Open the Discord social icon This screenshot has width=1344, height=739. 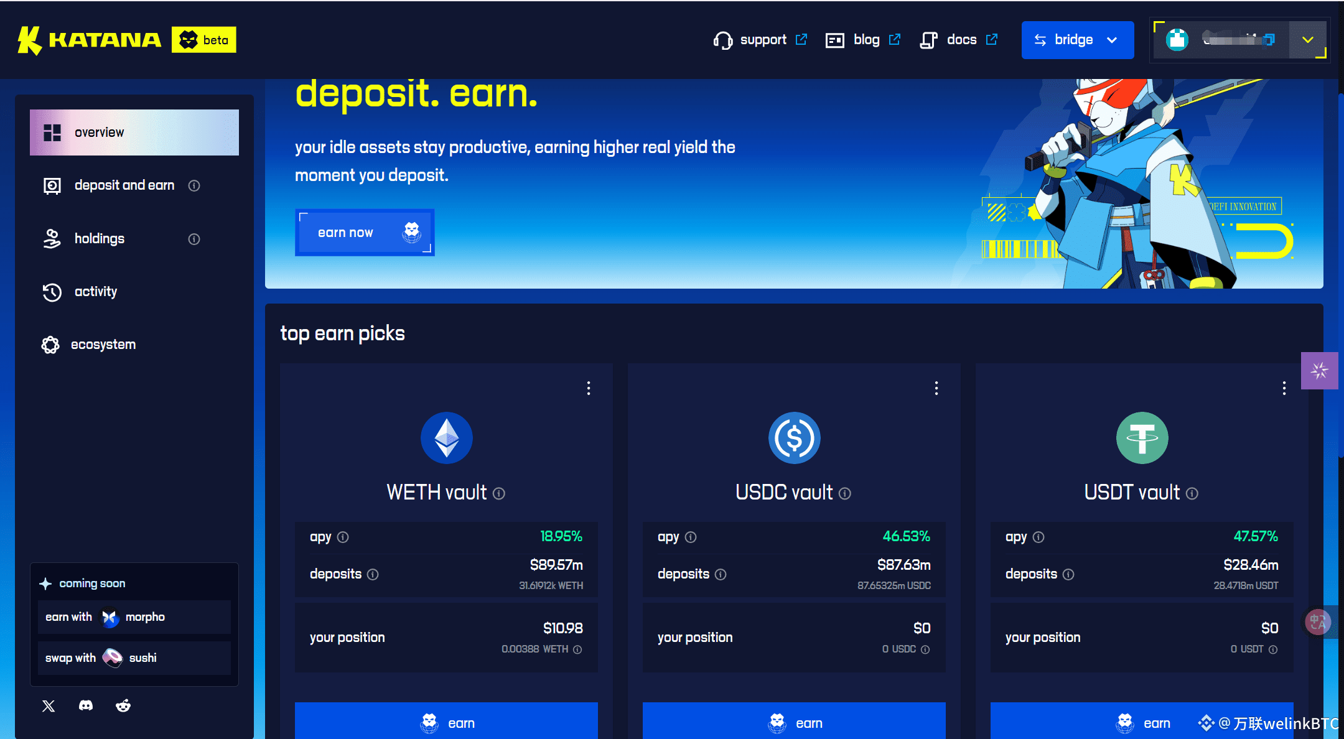[86, 705]
